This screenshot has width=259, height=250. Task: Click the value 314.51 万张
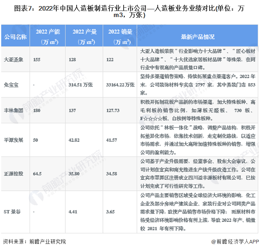81,85
